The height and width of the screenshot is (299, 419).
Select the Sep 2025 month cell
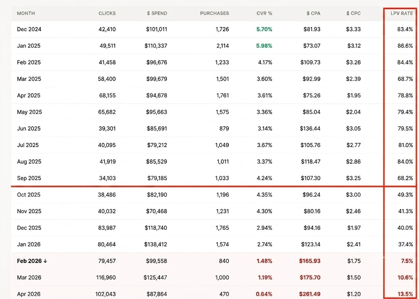[x=29, y=178]
